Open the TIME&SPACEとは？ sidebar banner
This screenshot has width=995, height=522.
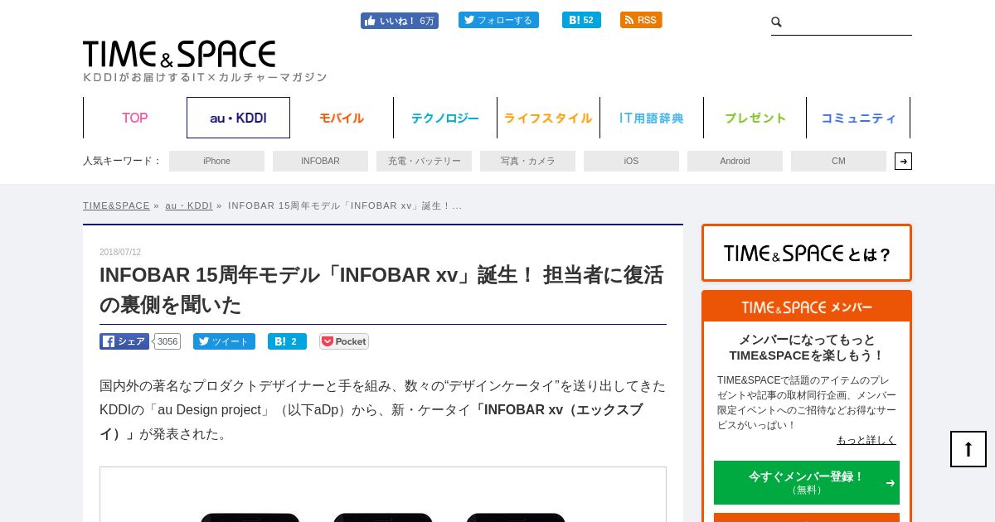[x=807, y=253]
